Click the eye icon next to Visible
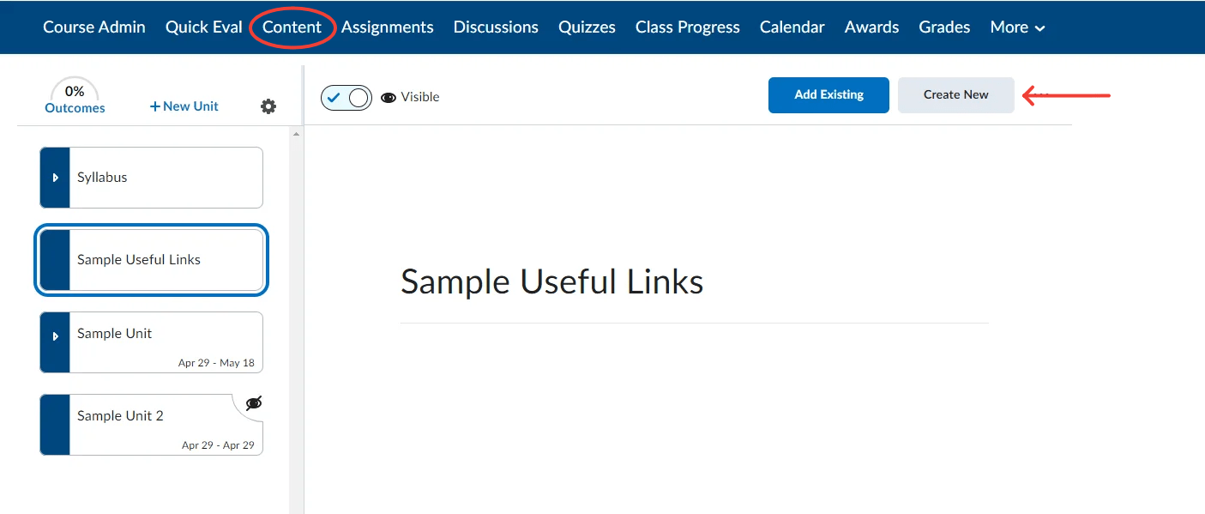 tap(389, 97)
